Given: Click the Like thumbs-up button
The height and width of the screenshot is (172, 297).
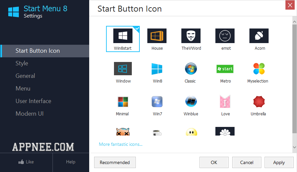Looking at the screenshot, I should coord(26,162).
